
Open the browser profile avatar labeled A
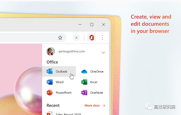click(76, 38)
